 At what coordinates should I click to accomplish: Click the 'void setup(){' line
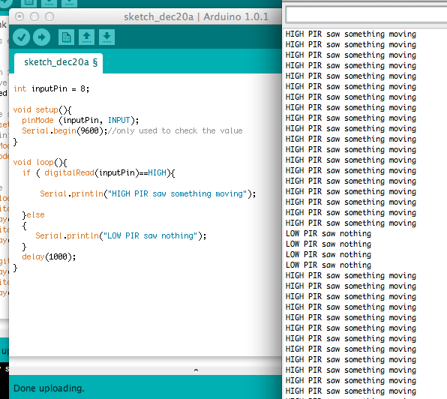tap(43, 109)
